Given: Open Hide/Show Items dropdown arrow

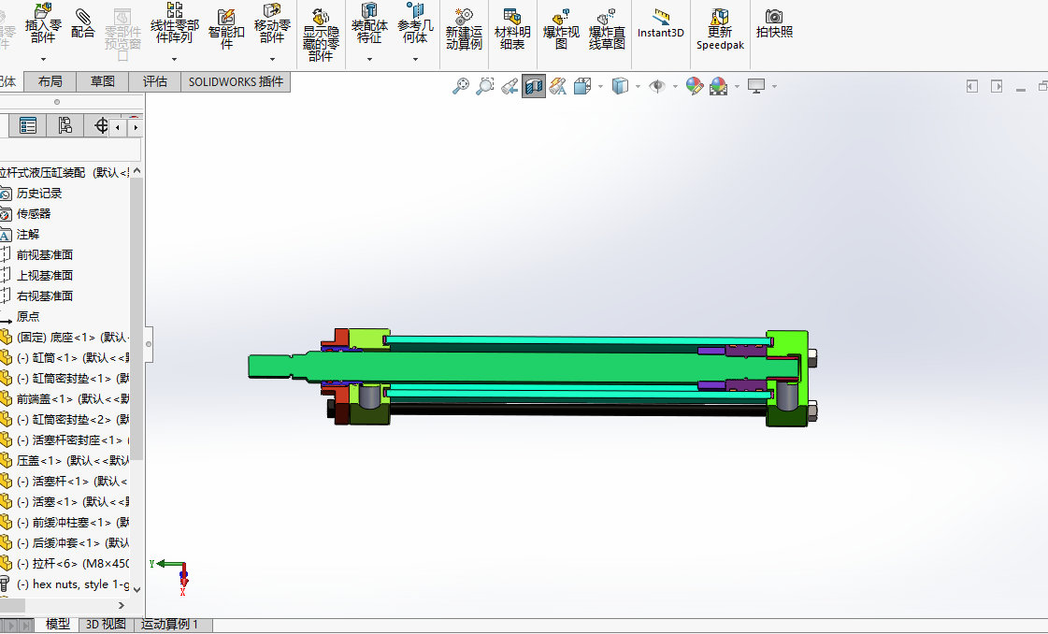Looking at the screenshot, I should tap(675, 86).
